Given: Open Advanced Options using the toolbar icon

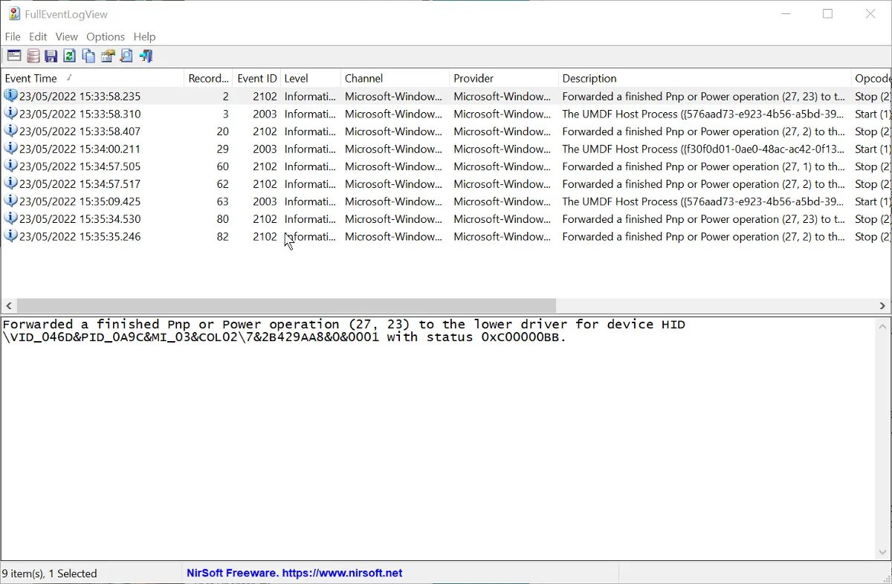Looking at the screenshot, I should tap(13, 55).
